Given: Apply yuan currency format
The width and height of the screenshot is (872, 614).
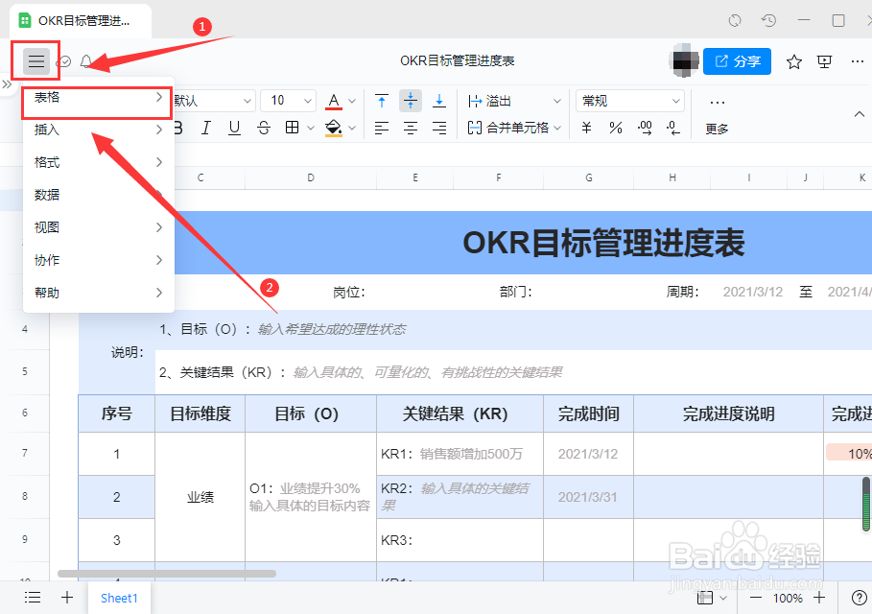Looking at the screenshot, I should click(x=586, y=128).
